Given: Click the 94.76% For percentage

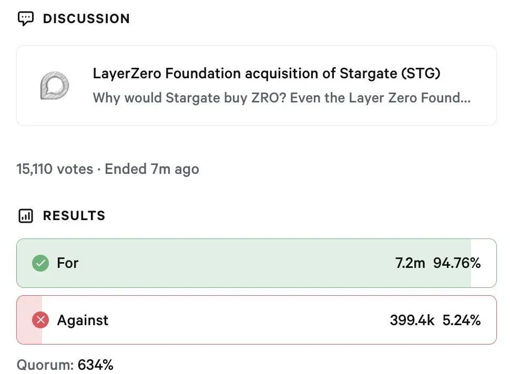Looking at the screenshot, I should click(457, 263).
